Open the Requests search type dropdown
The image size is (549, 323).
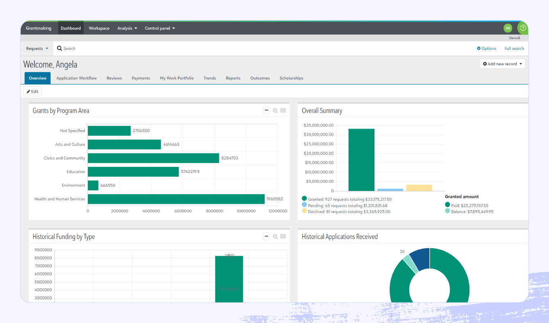coord(37,48)
